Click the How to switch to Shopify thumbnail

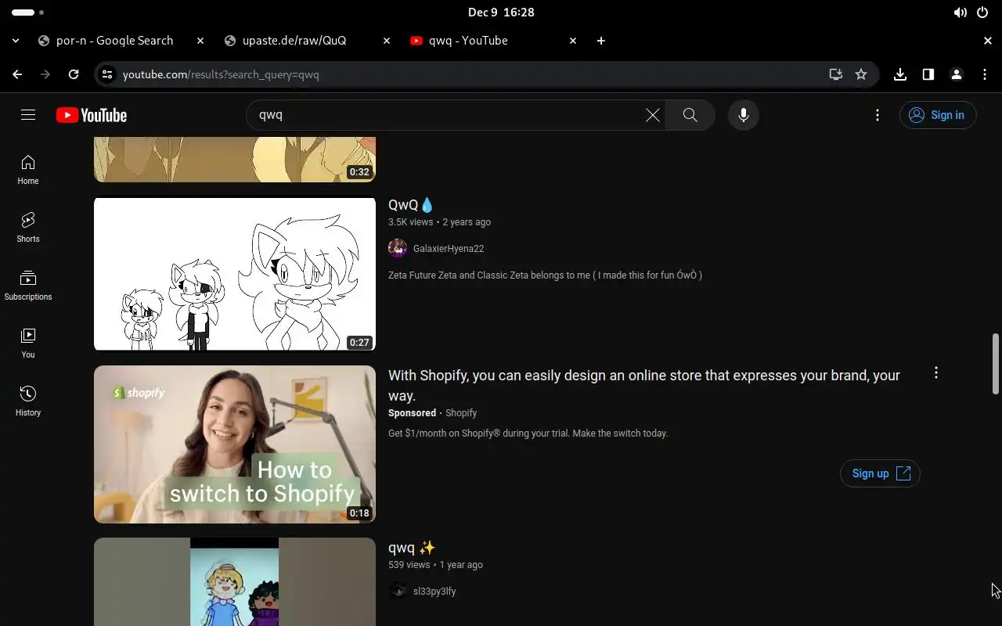235,444
